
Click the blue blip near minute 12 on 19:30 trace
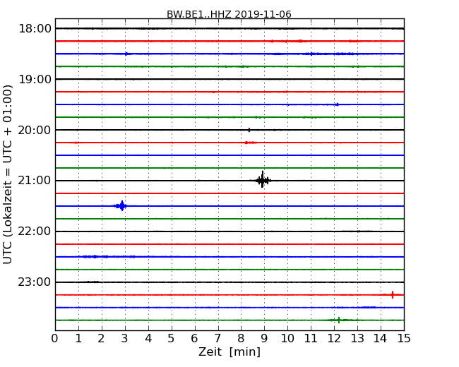tap(337, 104)
